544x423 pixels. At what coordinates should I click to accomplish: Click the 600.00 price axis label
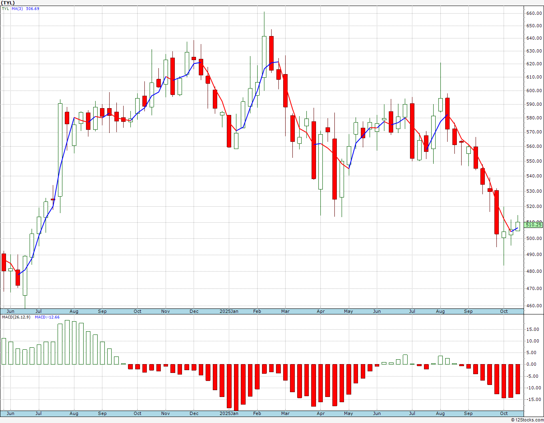click(x=534, y=91)
